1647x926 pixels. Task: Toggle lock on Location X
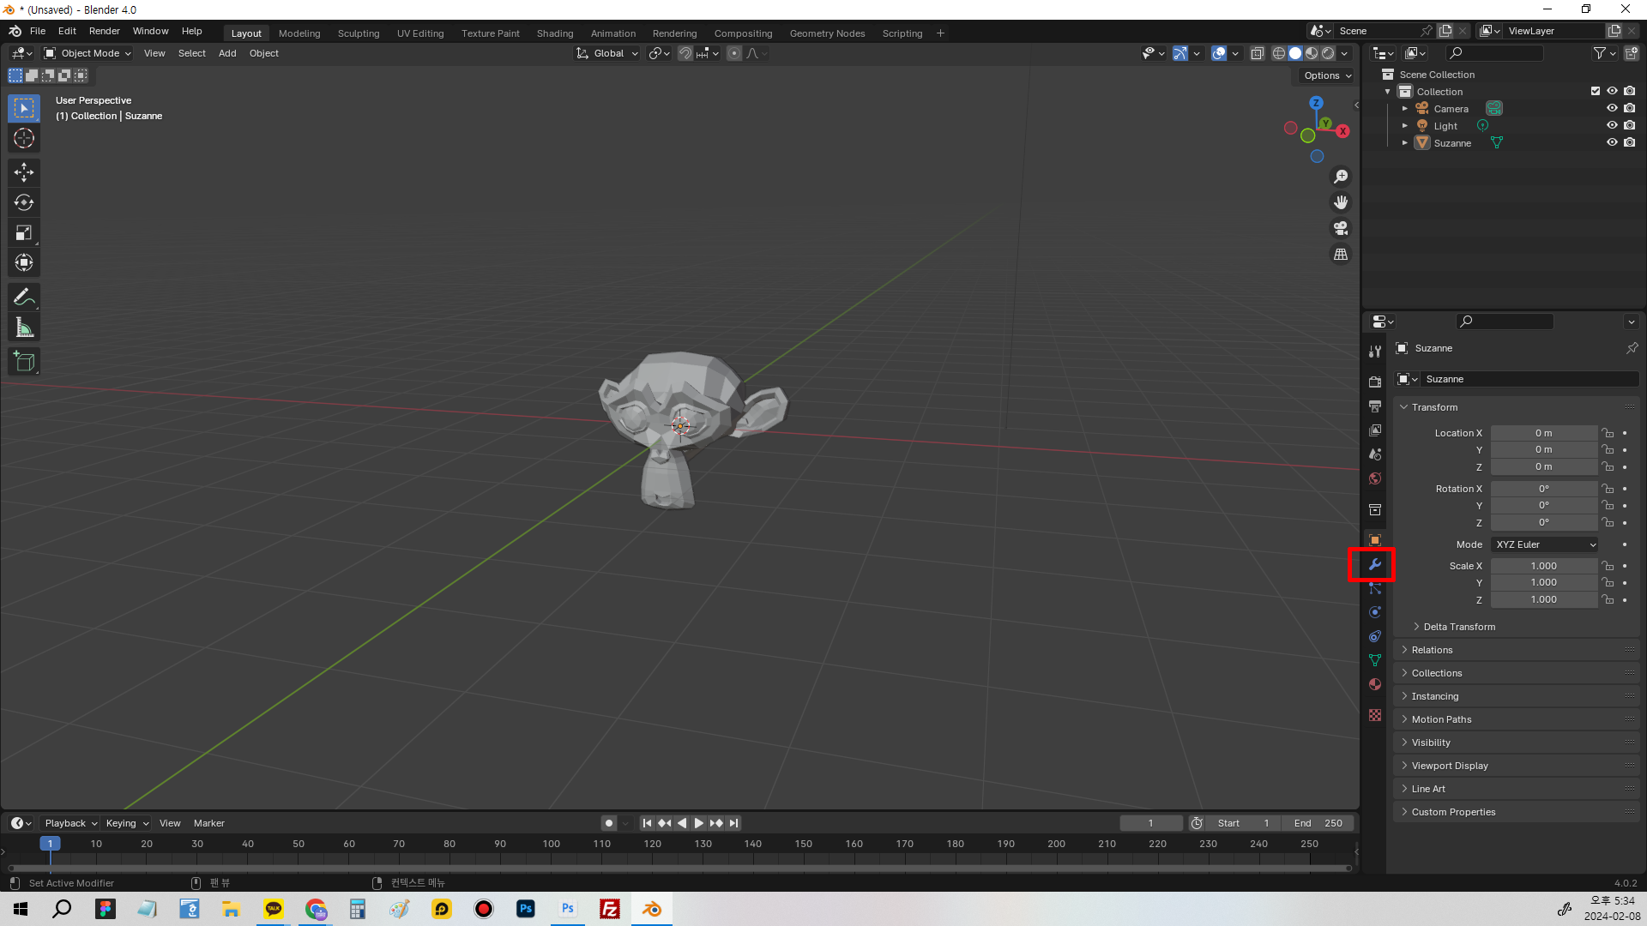click(x=1608, y=433)
